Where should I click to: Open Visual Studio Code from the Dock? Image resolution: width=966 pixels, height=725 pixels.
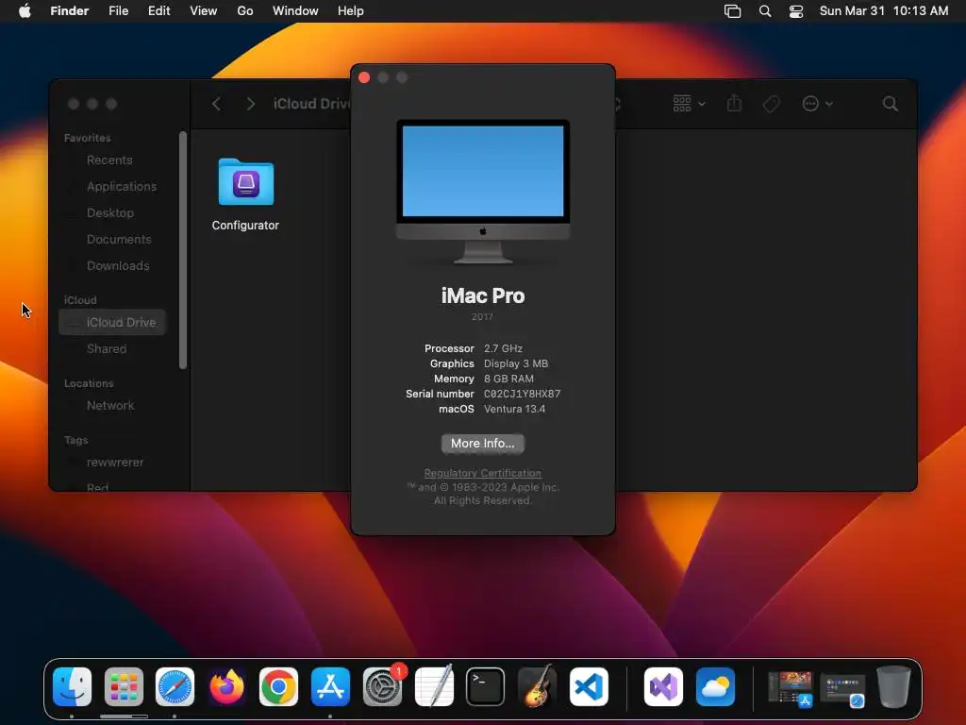(589, 686)
